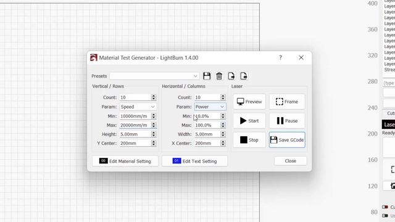The width and height of the screenshot is (395, 222).
Task: Adjust the Height stepper arrows
Action: (x=154, y=134)
